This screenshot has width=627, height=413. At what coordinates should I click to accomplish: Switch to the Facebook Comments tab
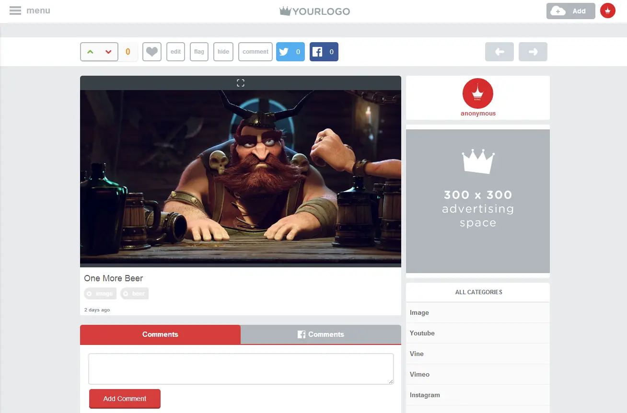321,334
